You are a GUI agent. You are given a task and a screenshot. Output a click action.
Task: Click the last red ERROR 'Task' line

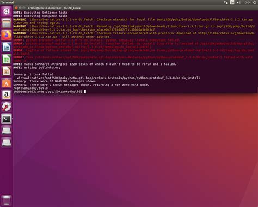point(133,59)
